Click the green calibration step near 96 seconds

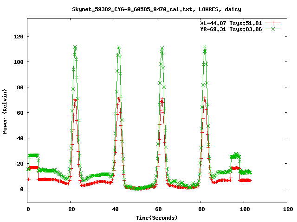tap(235, 156)
